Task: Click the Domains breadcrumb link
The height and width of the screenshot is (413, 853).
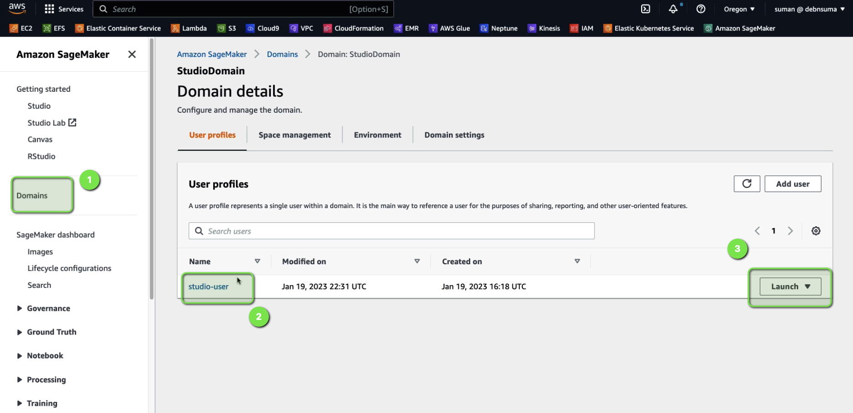Action: click(x=282, y=54)
